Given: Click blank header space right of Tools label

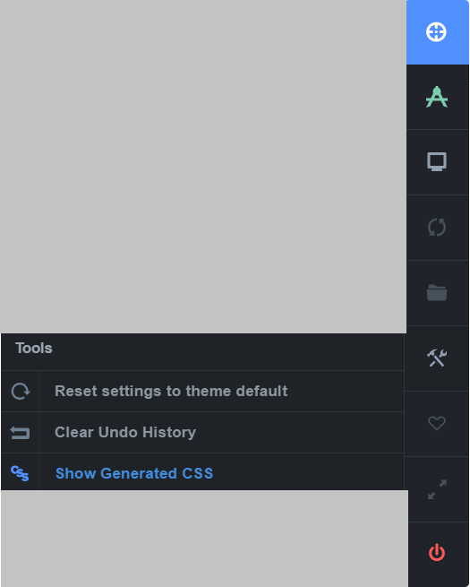Looking at the screenshot, I should tap(228, 351).
